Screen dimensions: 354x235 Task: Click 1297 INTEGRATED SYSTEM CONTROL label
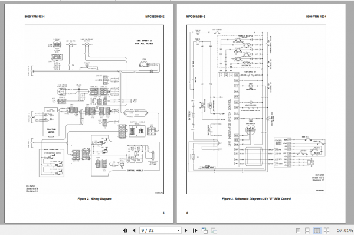[x=230, y=123]
